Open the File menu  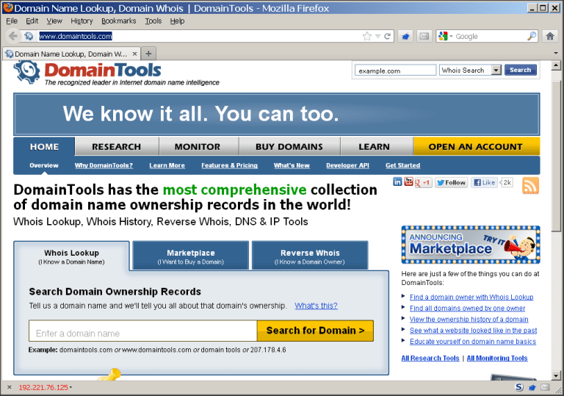(12, 21)
